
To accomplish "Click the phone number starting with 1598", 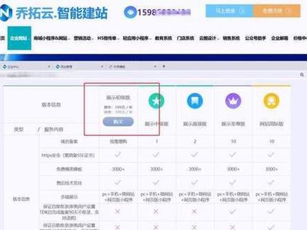I will pyautogui.click(x=164, y=12).
